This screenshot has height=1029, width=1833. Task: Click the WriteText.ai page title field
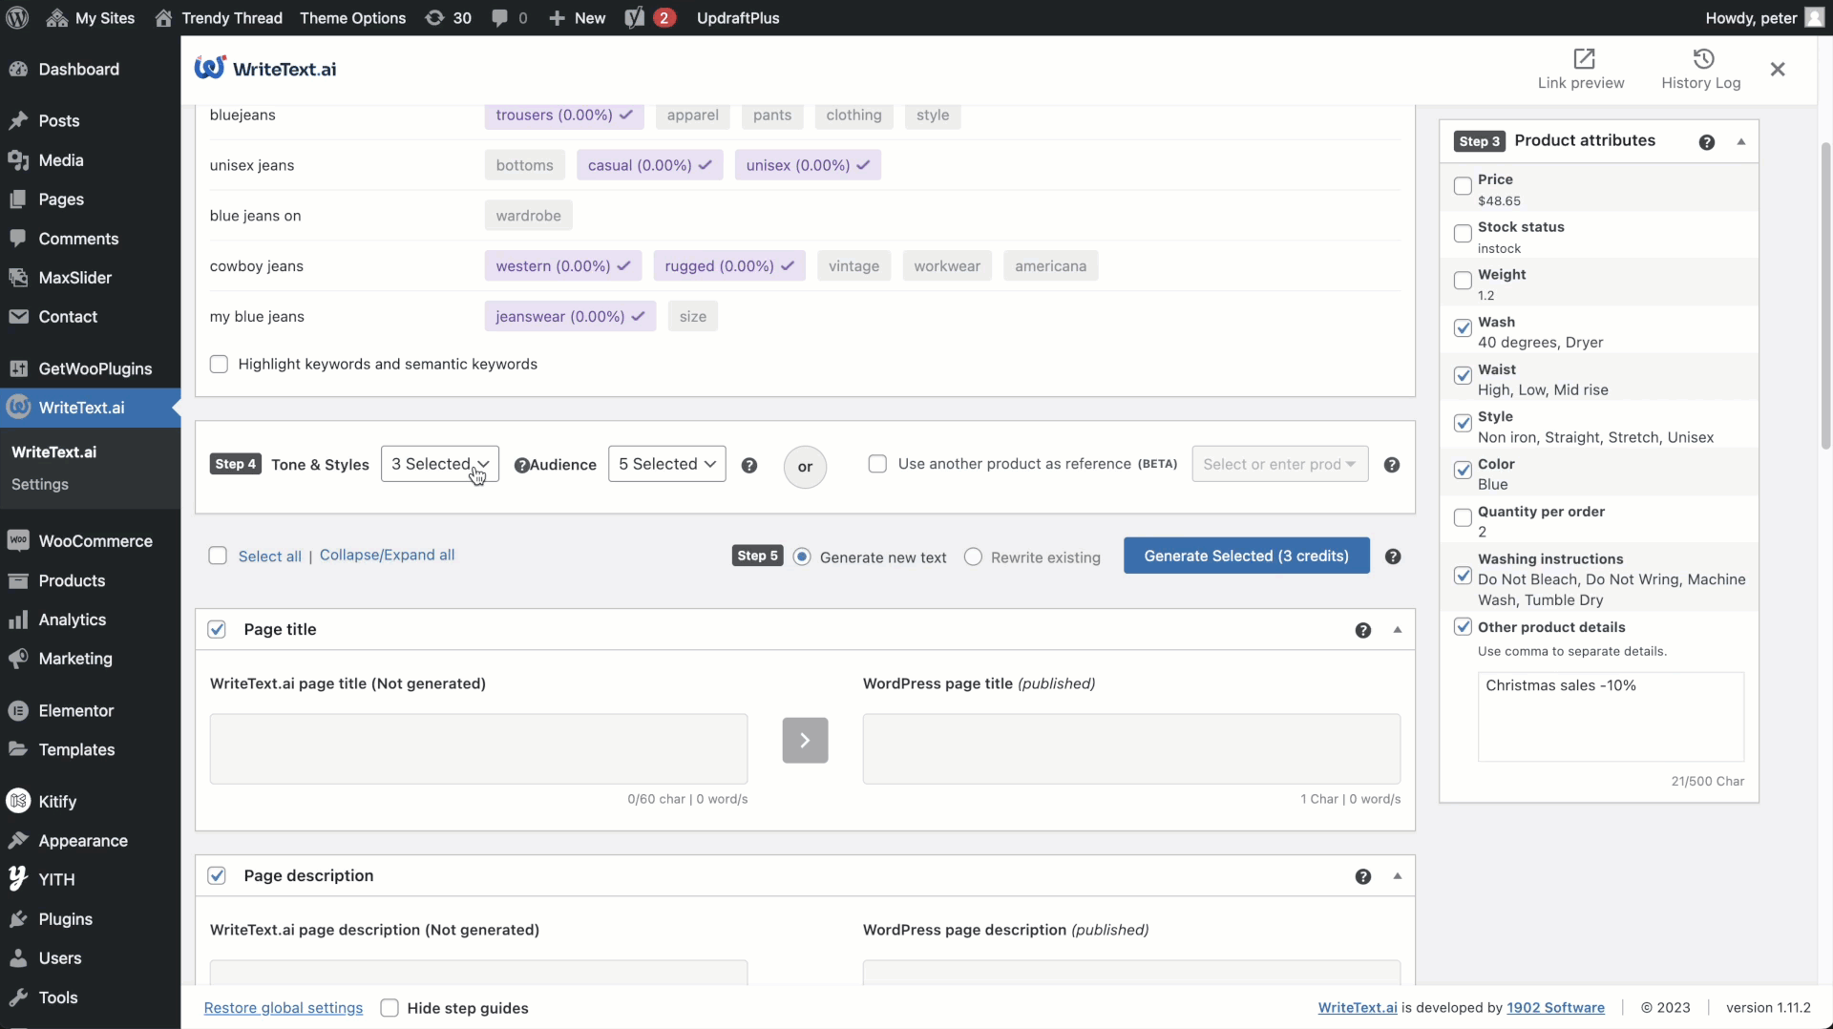478,749
